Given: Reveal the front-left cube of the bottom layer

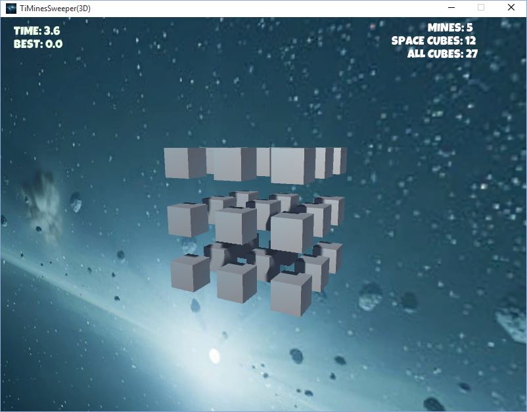Looking at the screenshot, I should [190, 273].
